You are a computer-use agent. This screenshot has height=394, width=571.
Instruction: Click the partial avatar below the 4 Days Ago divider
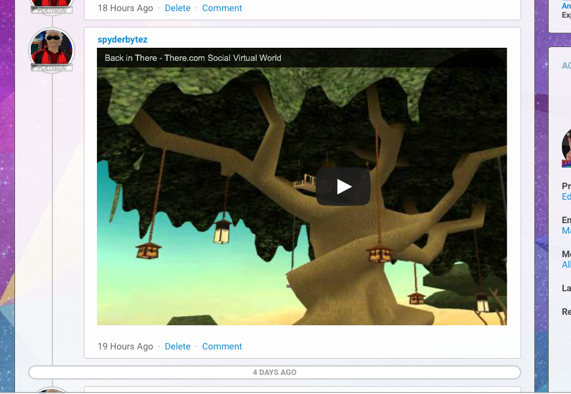52,391
